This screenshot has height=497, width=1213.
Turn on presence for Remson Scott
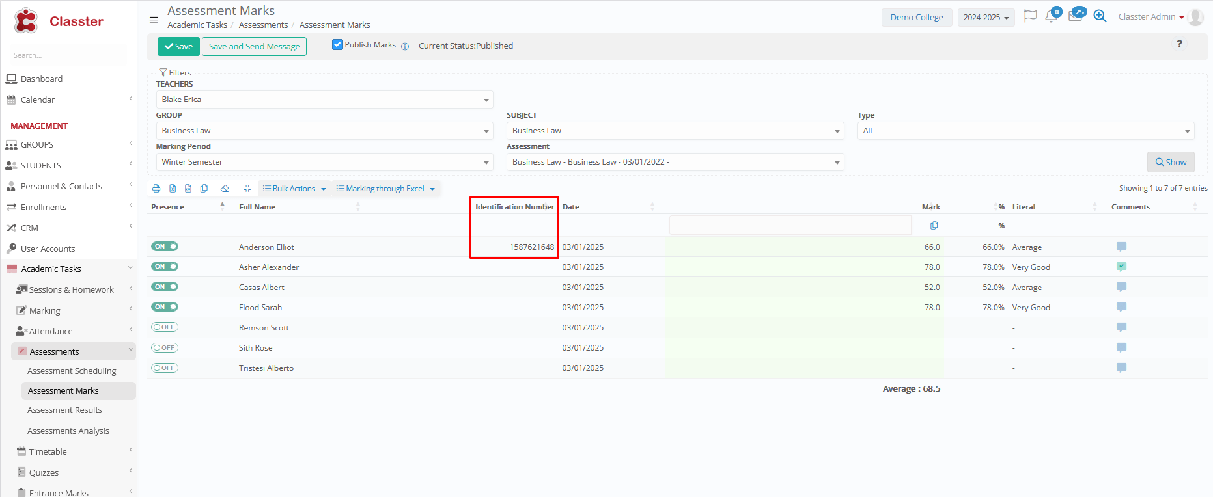pos(165,327)
